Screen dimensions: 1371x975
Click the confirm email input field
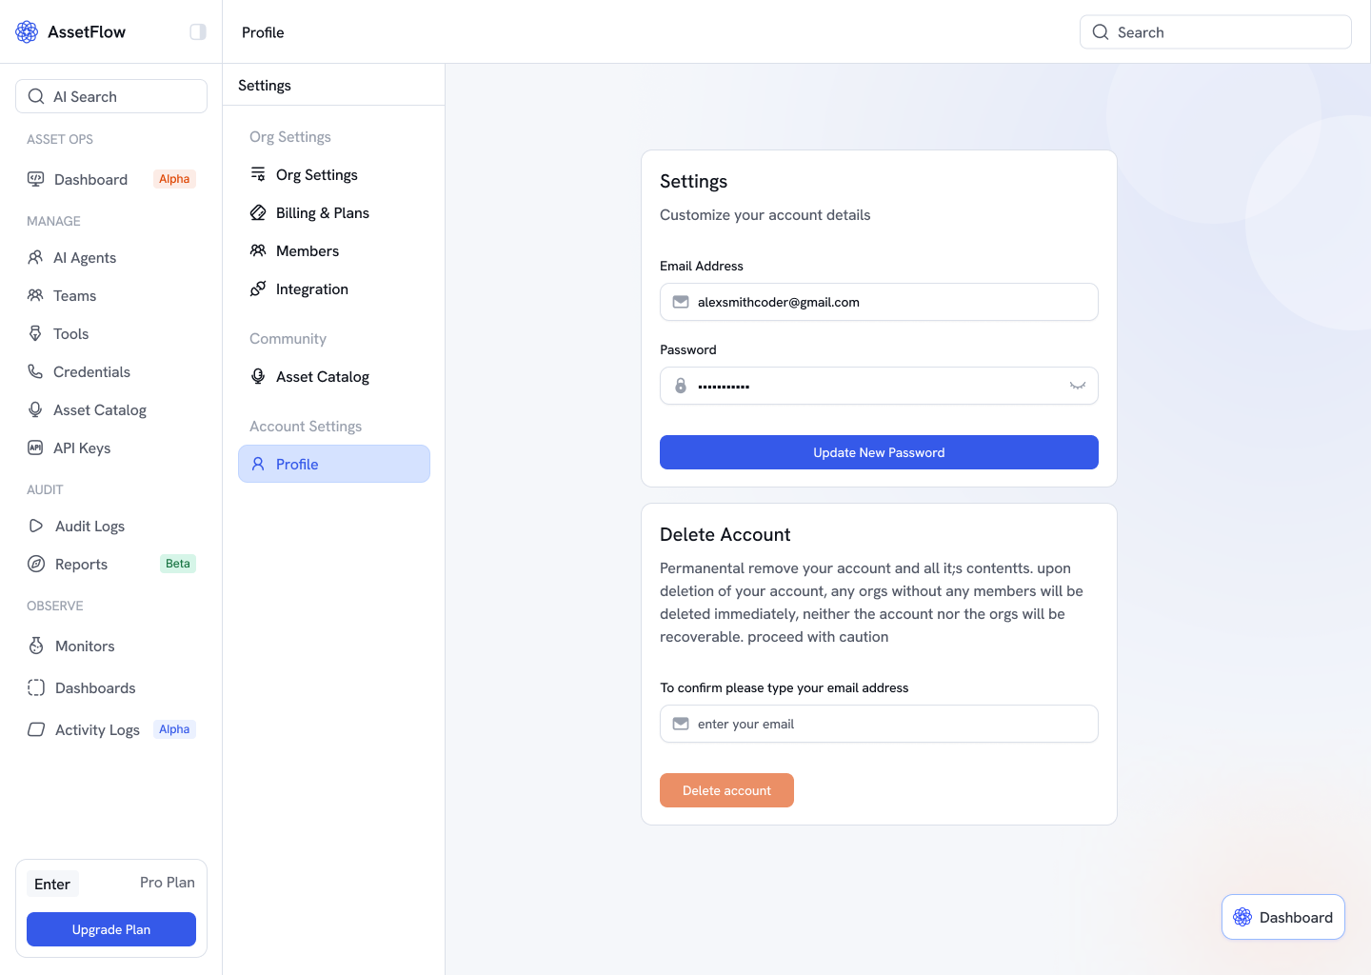tap(879, 724)
